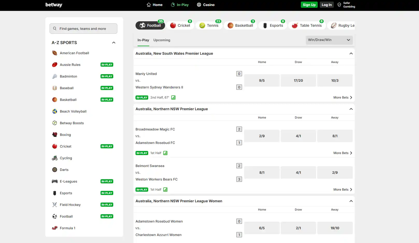Select the Esports sport pill
Viewport: 419px width, 243px height.
273,25
